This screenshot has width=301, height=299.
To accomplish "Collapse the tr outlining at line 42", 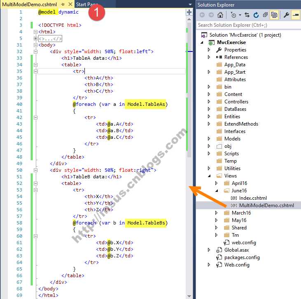I will pyautogui.click(x=35, y=117).
